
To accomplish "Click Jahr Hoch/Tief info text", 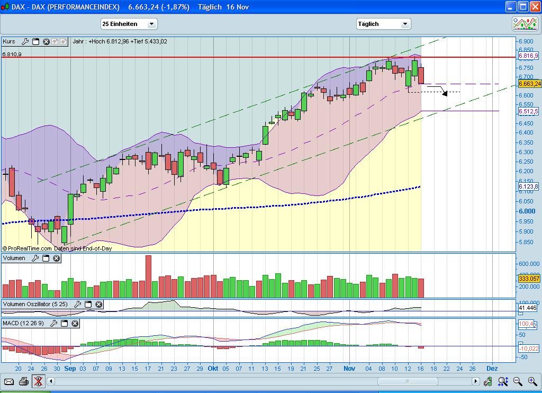I will coord(120,41).
